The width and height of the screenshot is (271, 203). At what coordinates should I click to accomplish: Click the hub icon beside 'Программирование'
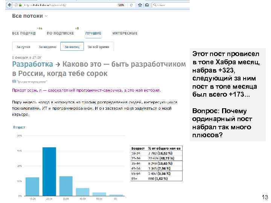tap(14, 82)
